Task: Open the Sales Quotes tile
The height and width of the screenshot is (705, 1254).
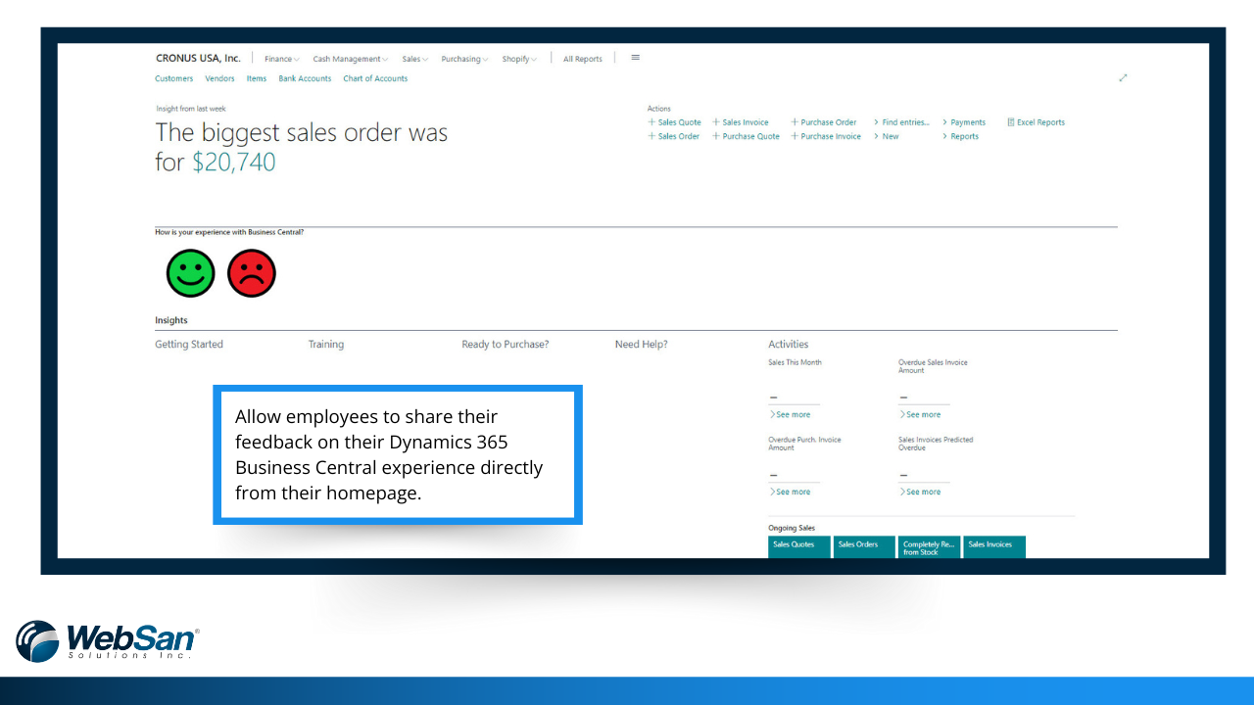Action: point(798,546)
